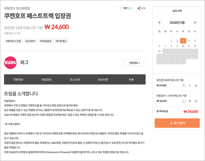205x161 pixels.
Task: Click the 즉시예약 booking button
Action: (177, 123)
